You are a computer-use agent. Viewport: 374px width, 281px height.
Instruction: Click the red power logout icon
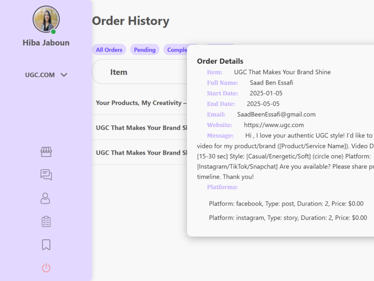pos(46,268)
